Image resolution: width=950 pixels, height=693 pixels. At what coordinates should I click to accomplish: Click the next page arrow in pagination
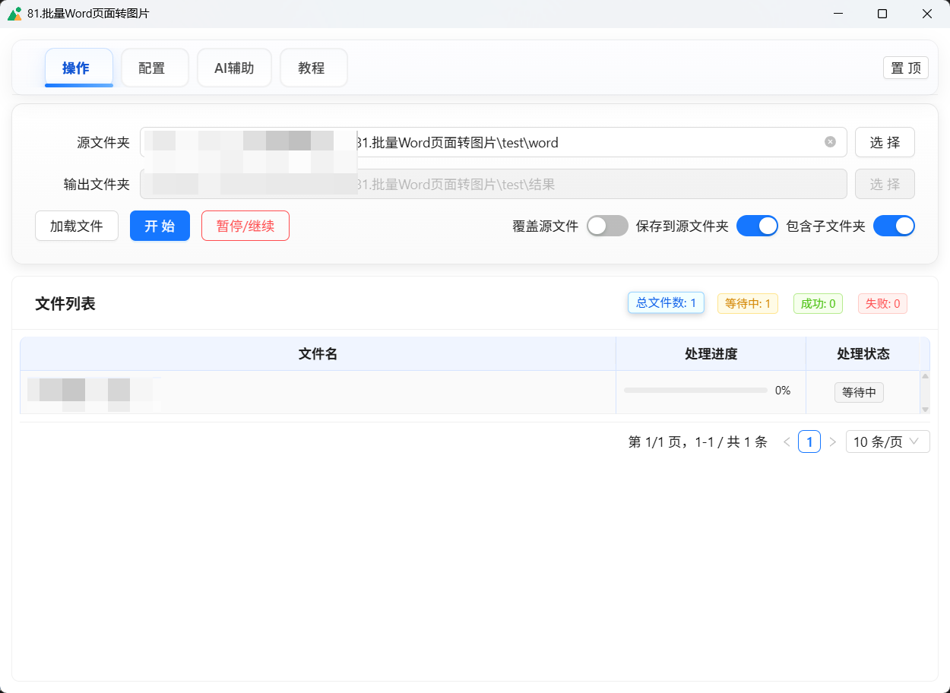pos(832,441)
